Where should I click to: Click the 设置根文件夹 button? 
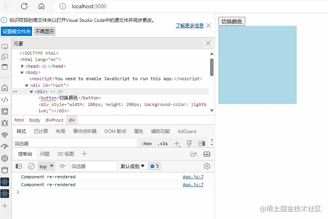pos(16,31)
